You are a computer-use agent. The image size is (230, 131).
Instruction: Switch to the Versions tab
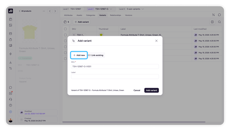tap(129, 15)
